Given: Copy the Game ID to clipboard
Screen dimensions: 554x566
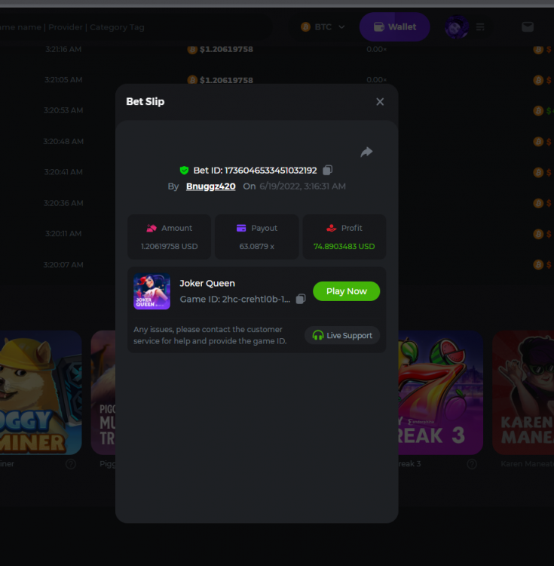Looking at the screenshot, I should tap(301, 299).
